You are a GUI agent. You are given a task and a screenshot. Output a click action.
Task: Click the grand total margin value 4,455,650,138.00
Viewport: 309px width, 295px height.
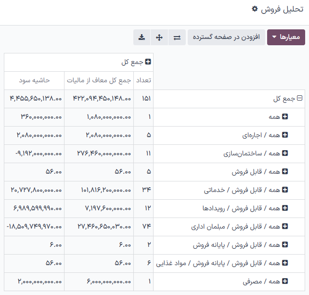36,99
